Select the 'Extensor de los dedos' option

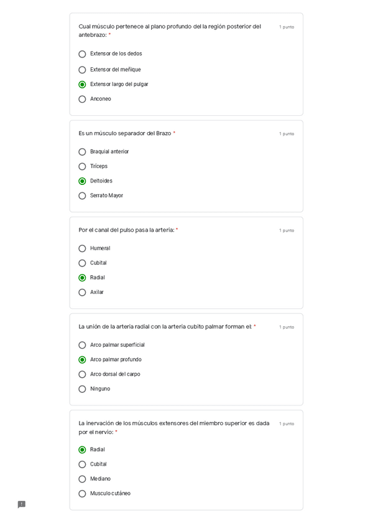pyautogui.click(x=82, y=54)
